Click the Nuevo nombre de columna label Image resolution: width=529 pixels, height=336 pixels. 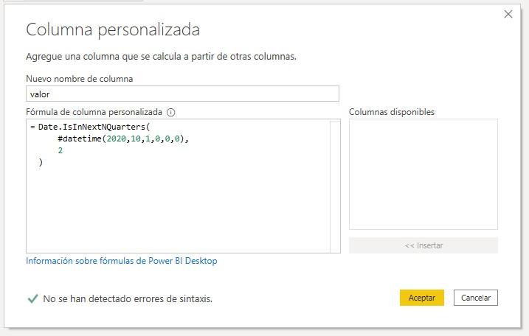click(79, 79)
